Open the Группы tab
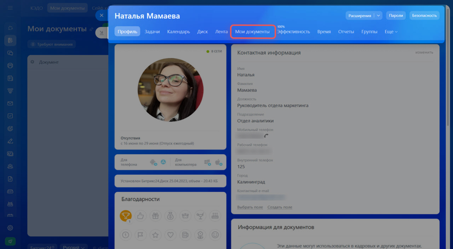This screenshot has width=453, height=249. [369, 31]
